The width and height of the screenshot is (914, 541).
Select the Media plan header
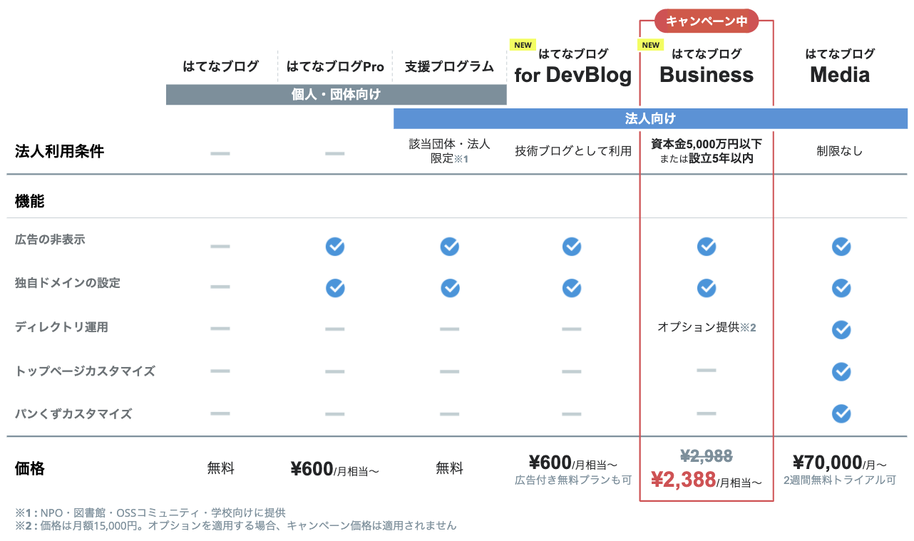click(840, 66)
